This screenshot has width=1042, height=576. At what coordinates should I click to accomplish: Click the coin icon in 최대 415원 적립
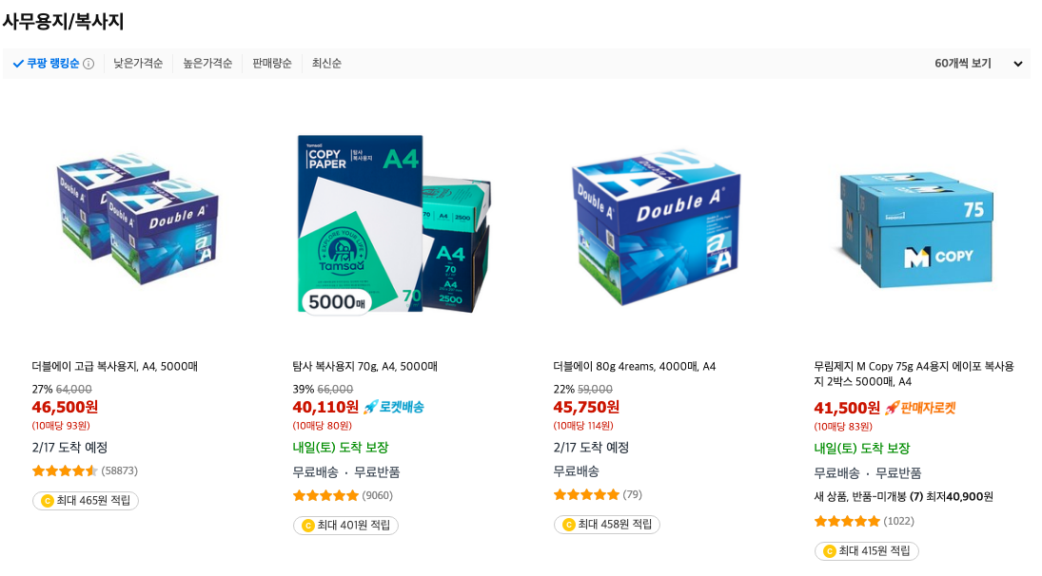pos(830,550)
